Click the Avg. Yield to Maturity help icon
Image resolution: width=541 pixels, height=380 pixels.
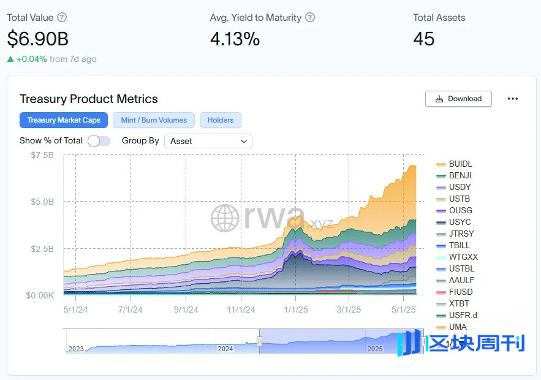[x=310, y=17]
